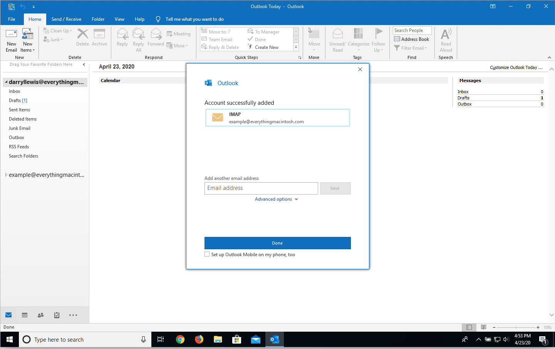Switch to Normal view in status bar
Viewport: 555px width, 349px height.
pyautogui.click(x=469, y=327)
